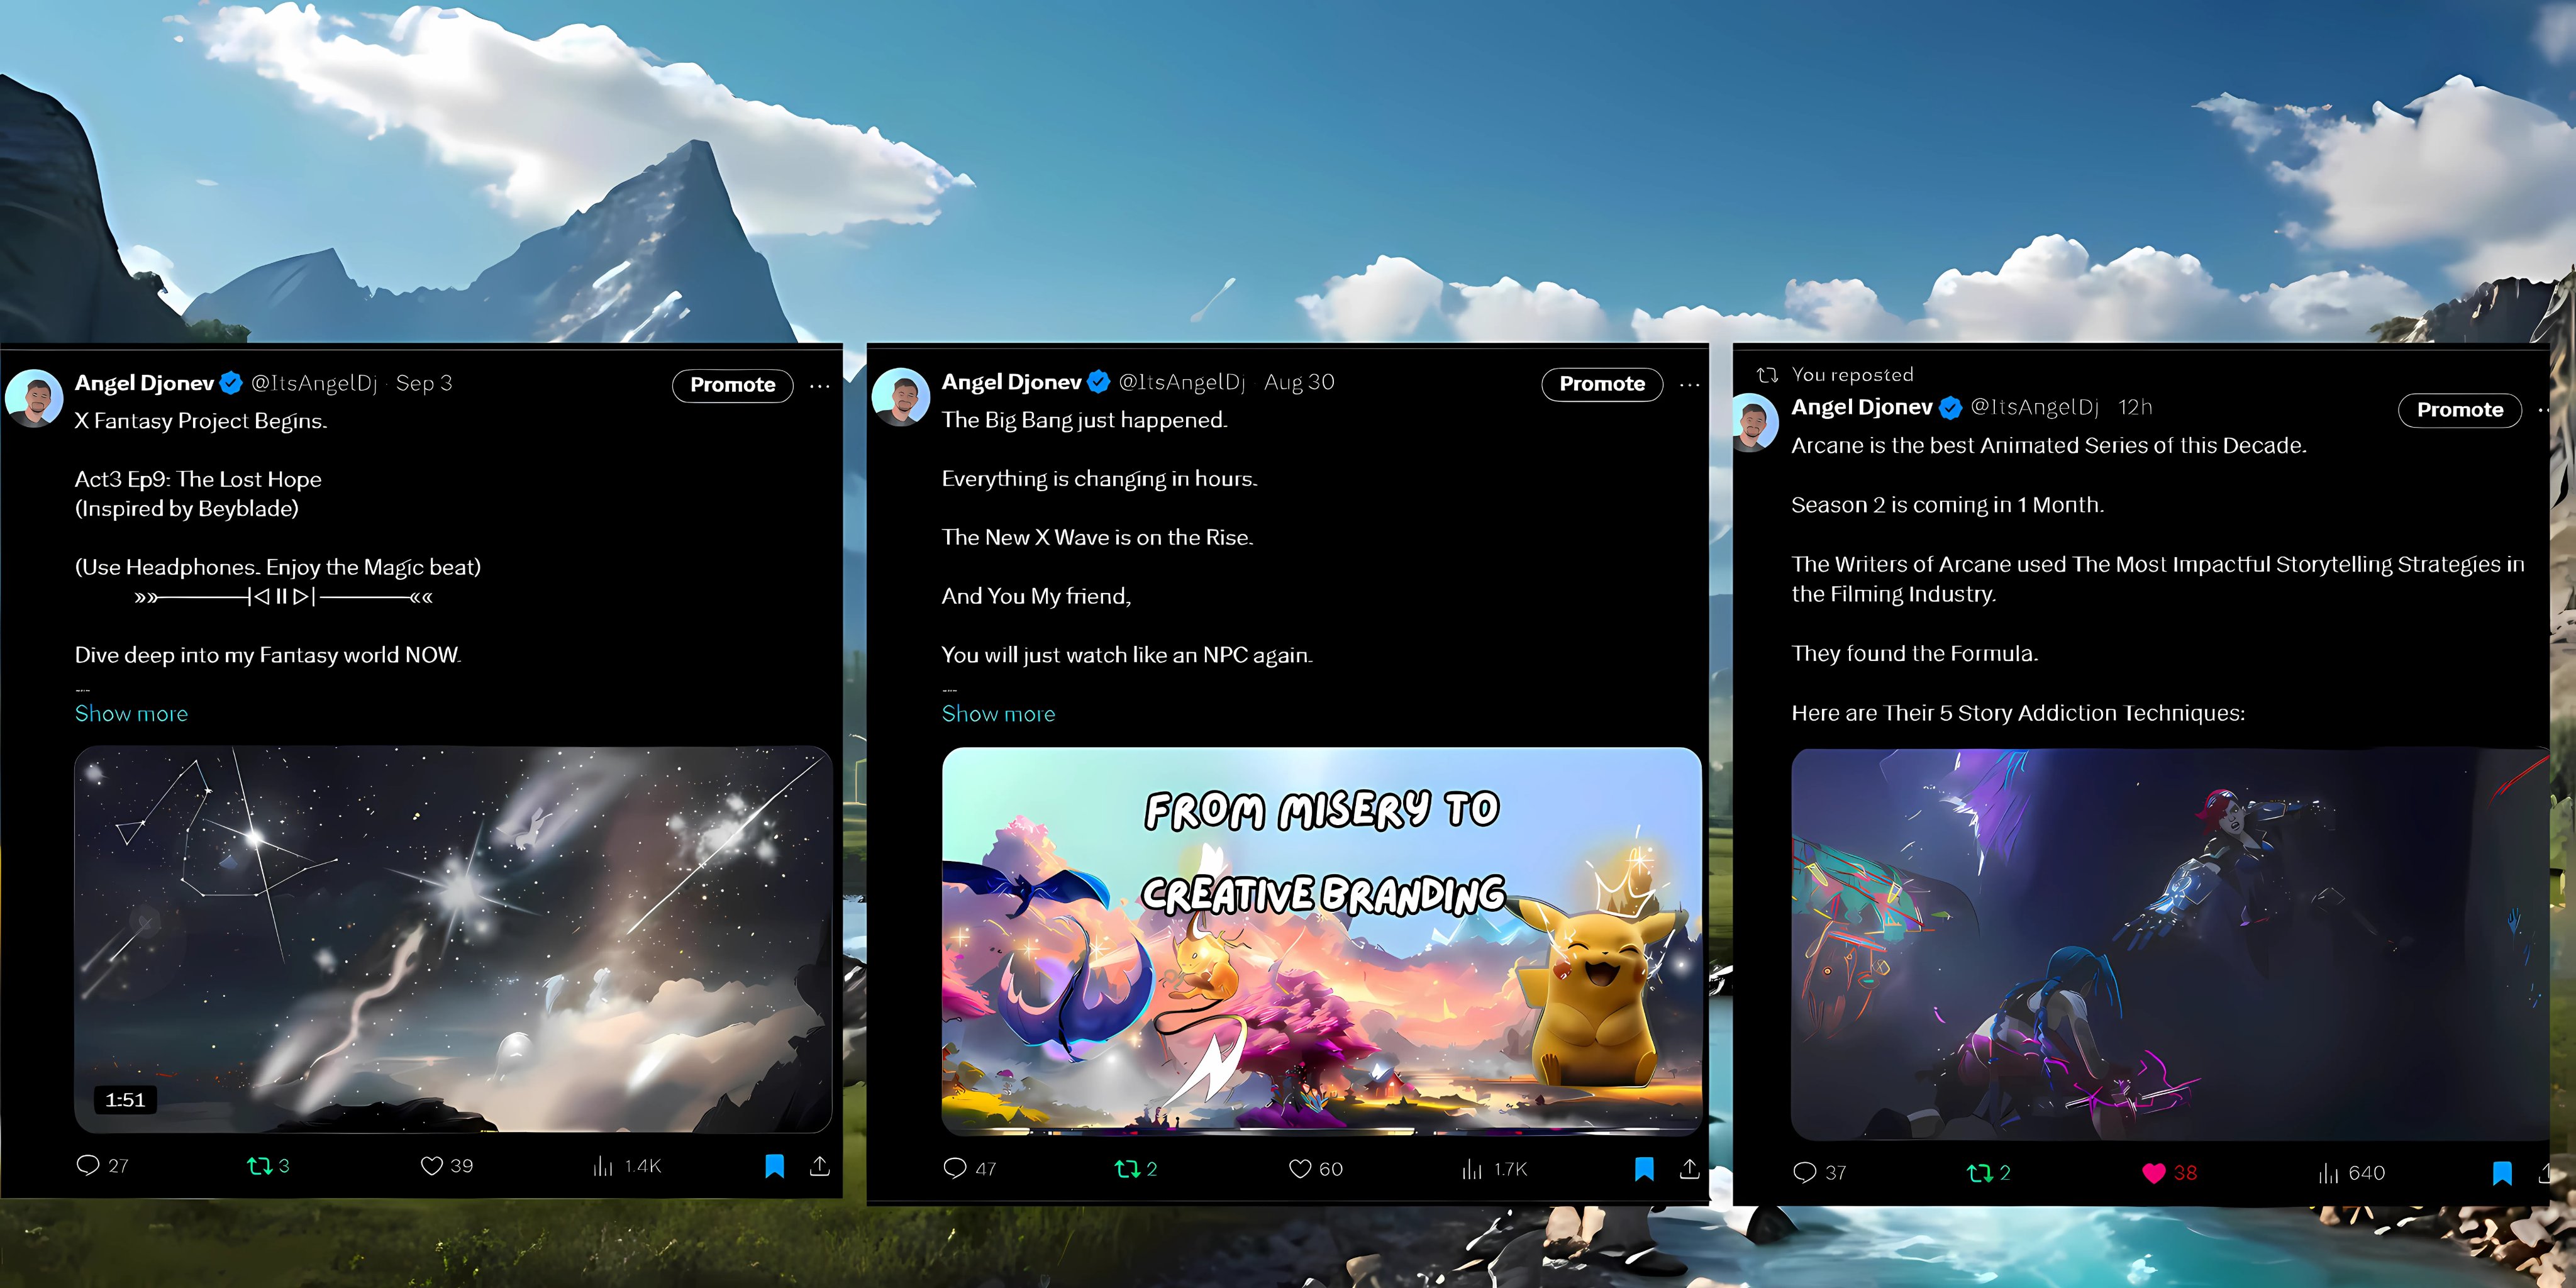Image resolution: width=2576 pixels, height=1288 pixels.
Task: Open more options on Aug 30 post
Action: 1689,384
